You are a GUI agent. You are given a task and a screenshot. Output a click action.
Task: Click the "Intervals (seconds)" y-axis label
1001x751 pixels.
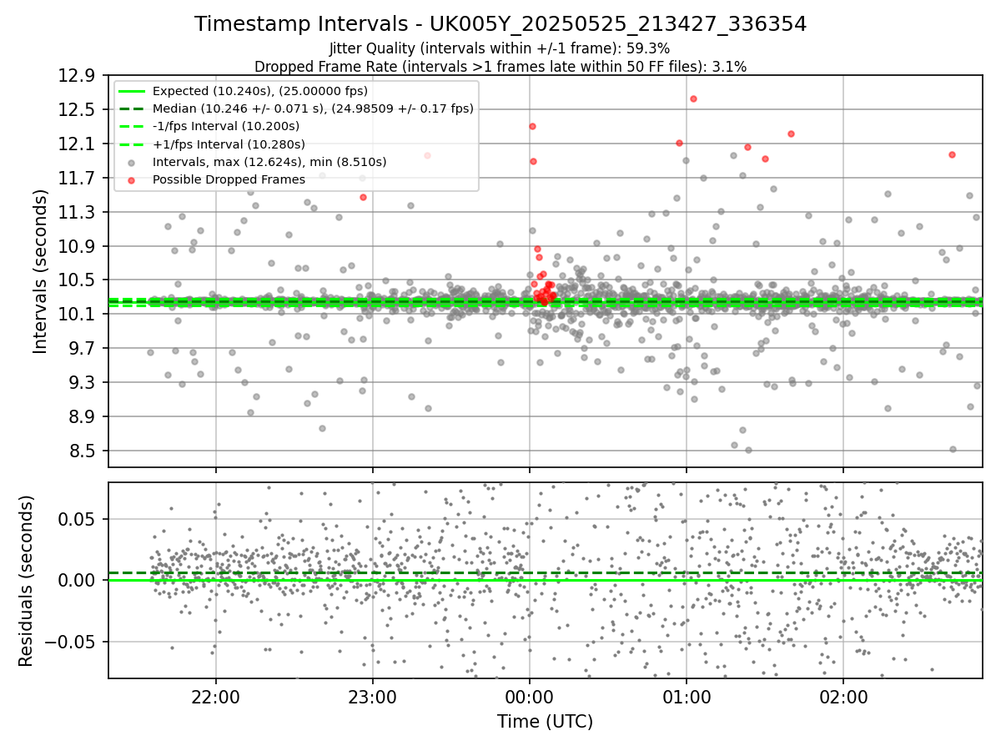[41, 271]
